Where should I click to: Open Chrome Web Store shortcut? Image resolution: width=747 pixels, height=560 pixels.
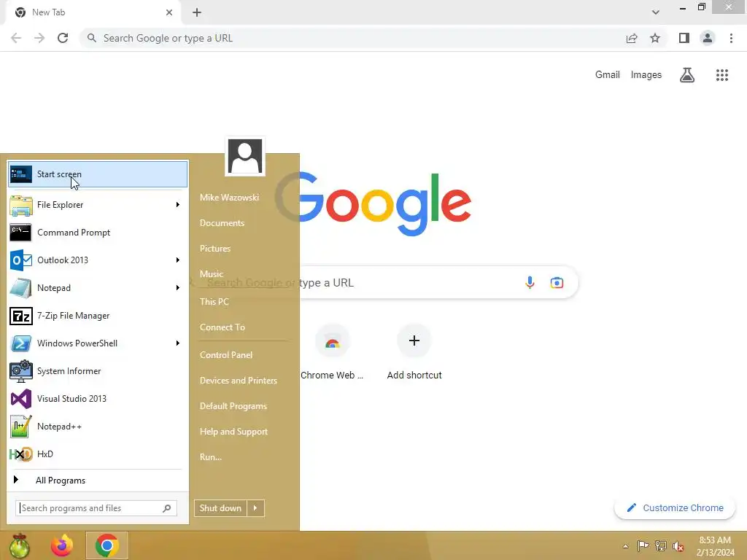332,352
